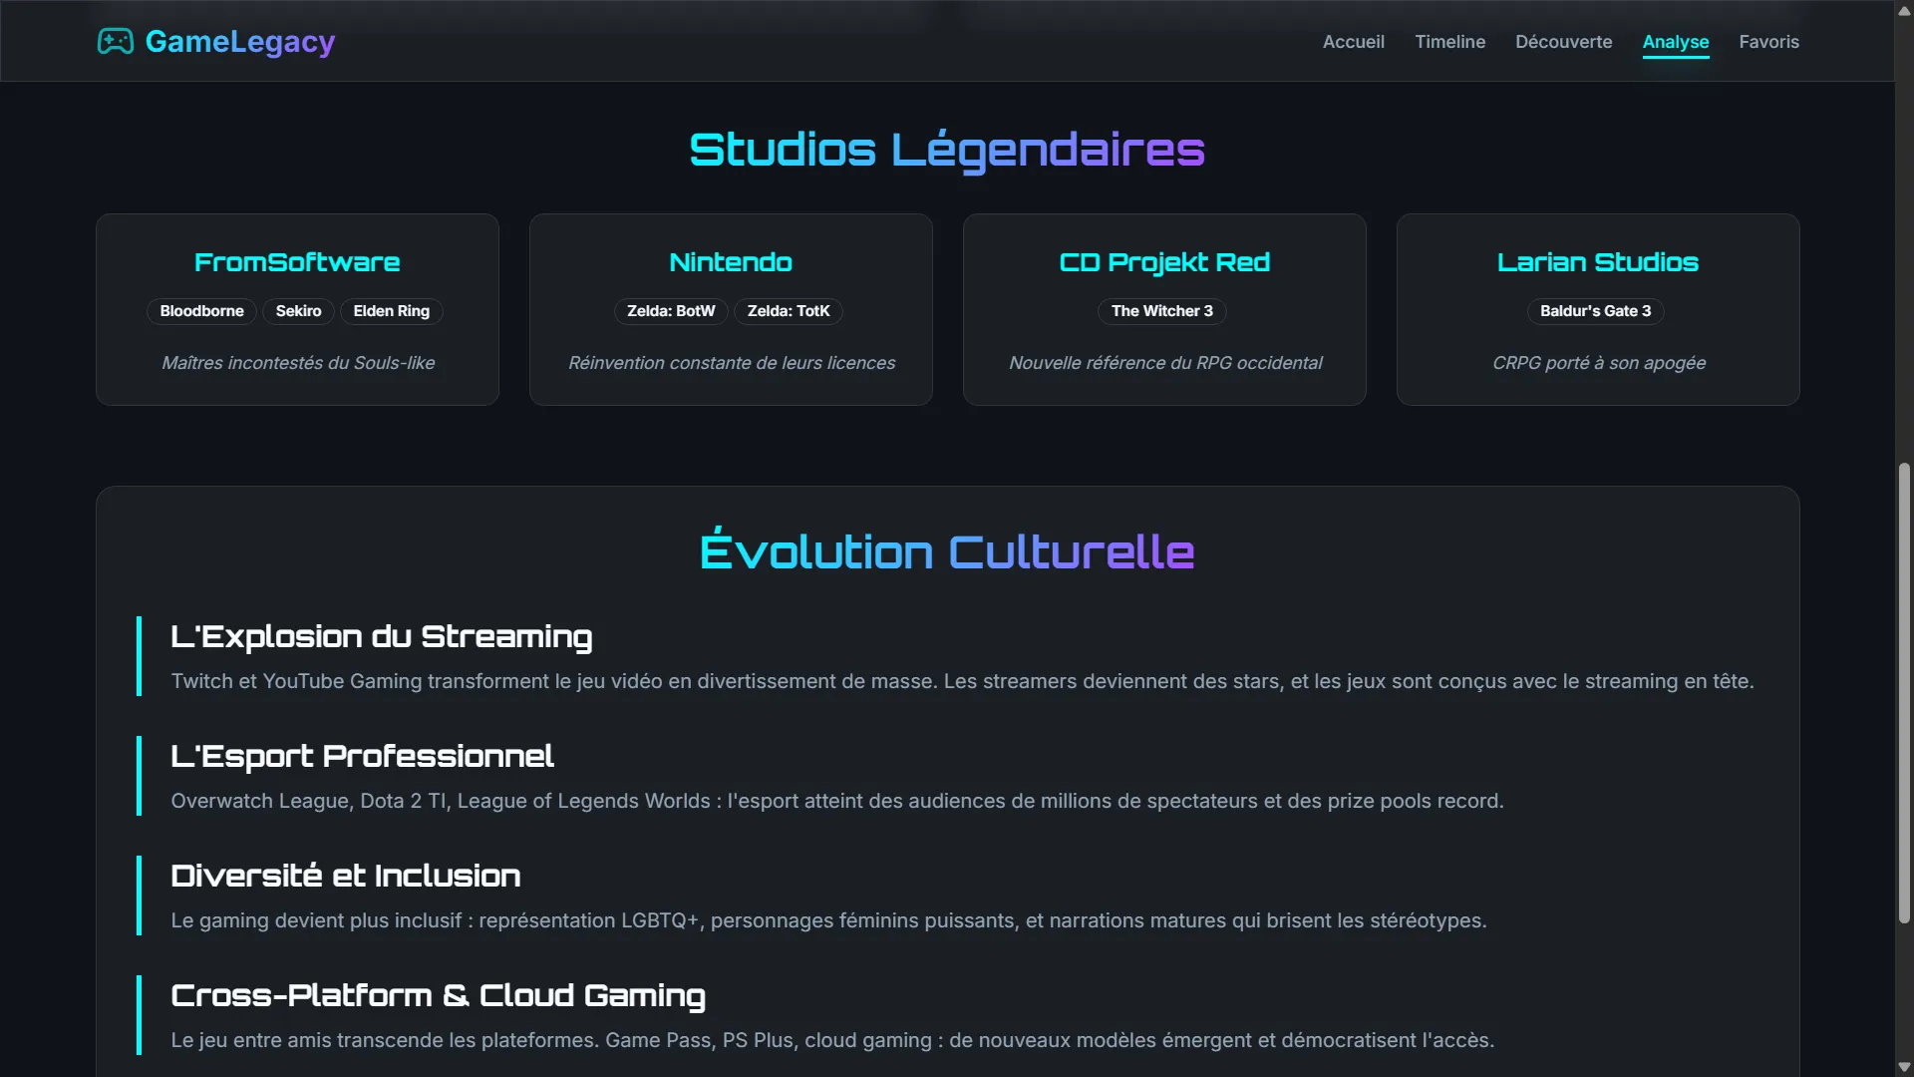1914x1077 pixels.
Task: Select Baldur's Gate 3 under Larian Studios
Action: click(x=1594, y=310)
